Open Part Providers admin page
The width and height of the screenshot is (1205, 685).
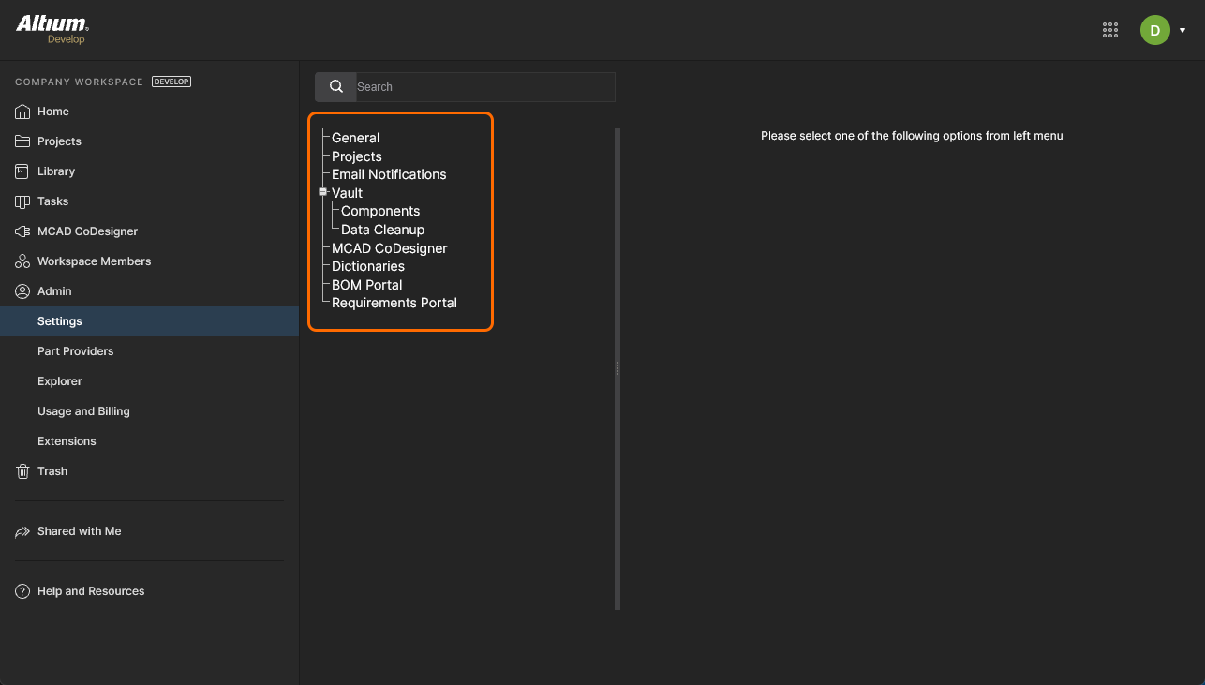coord(75,351)
